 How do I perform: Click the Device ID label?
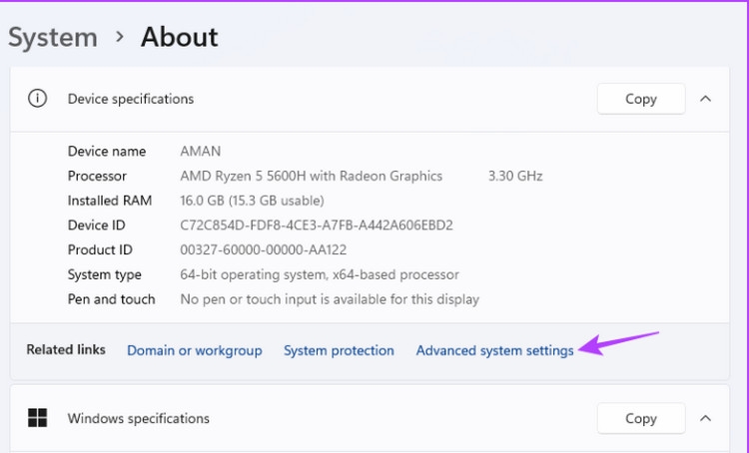97,226
